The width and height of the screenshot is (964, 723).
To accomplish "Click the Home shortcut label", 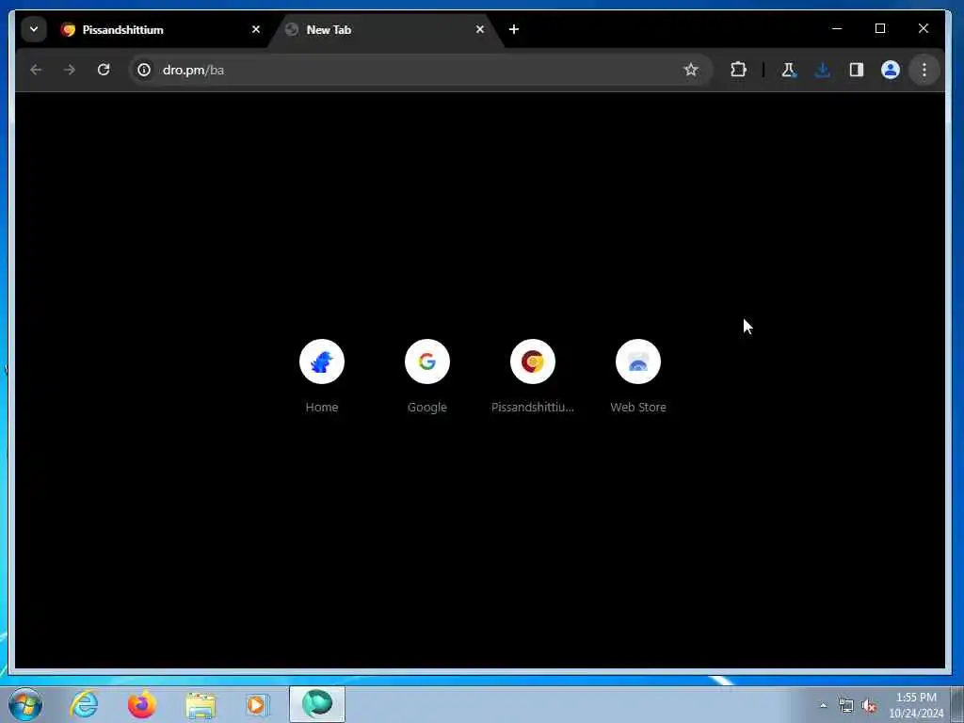I will click(322, 407).
